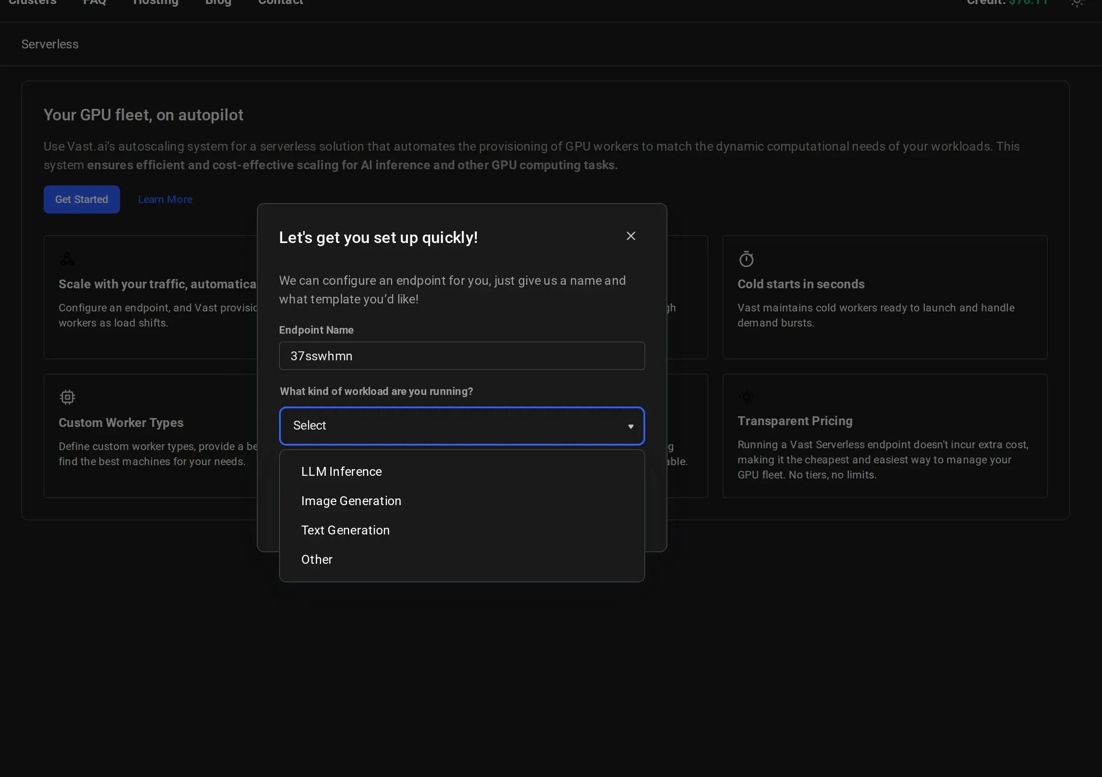The height and width of the screenshot is (777, 1102).
Task: Pick Text Generation workload option
Action: tap(462, 530)
